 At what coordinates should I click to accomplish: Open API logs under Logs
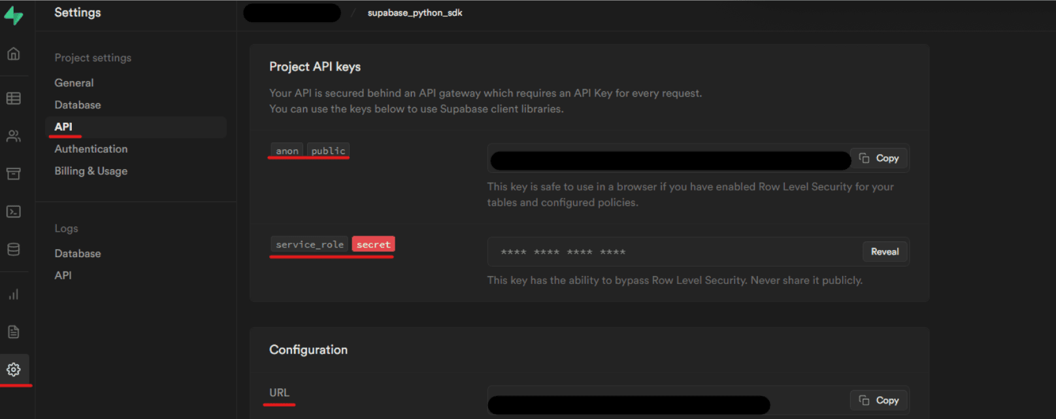click(63, 275)
